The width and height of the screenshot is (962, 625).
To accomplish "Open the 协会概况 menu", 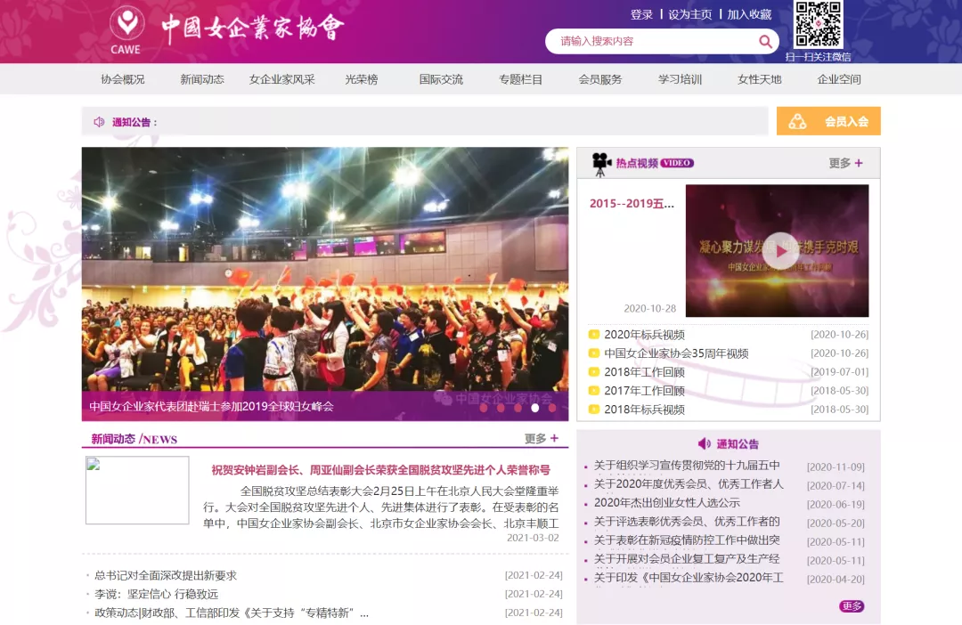I will point(123,79).
